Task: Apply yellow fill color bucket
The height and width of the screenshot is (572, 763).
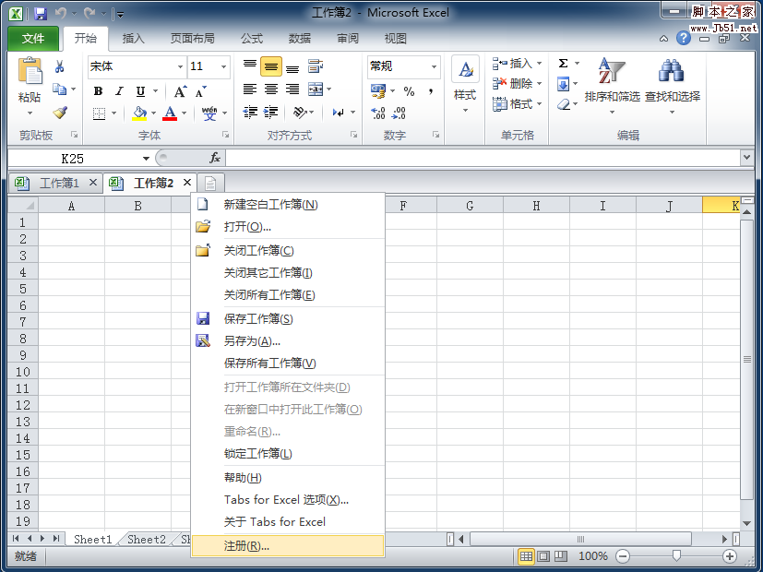Action: 139,113
